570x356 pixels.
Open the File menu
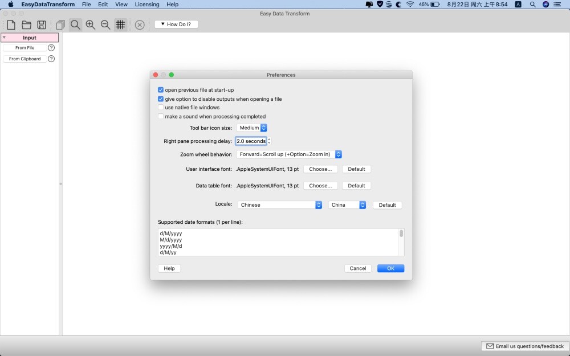[86, 5]
